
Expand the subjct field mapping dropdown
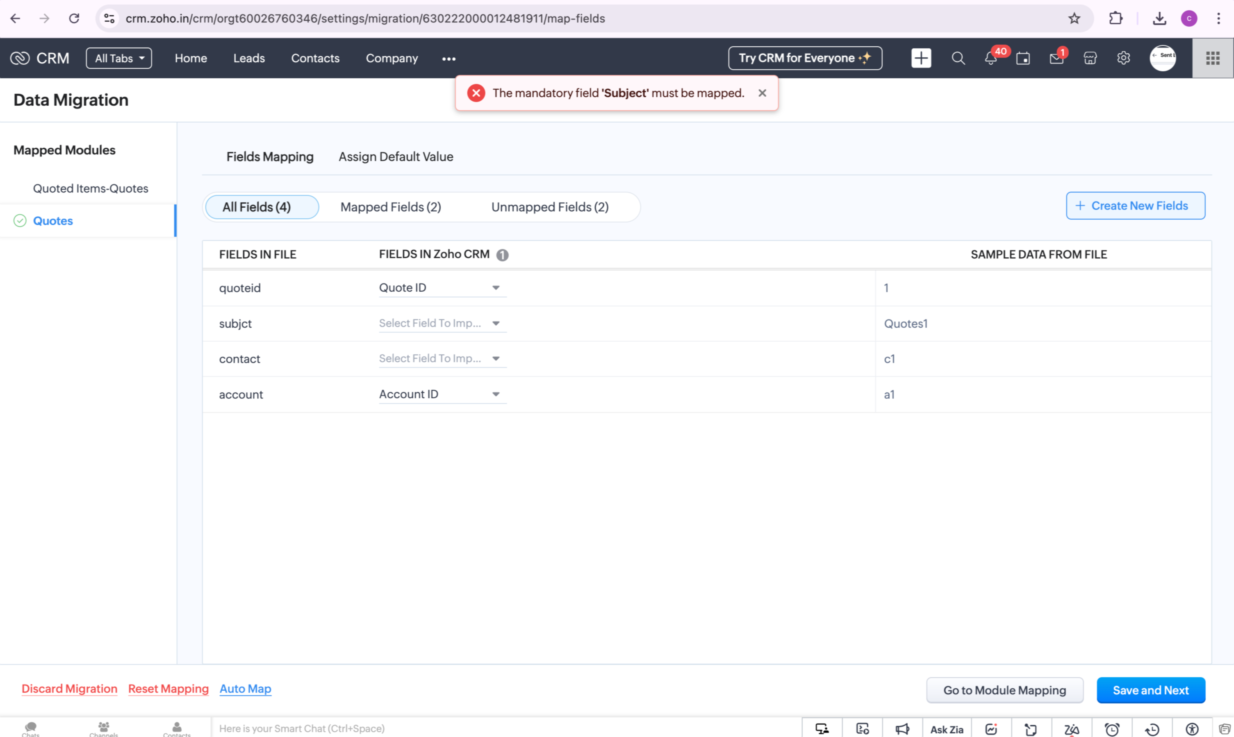click(x=442, y=323)
